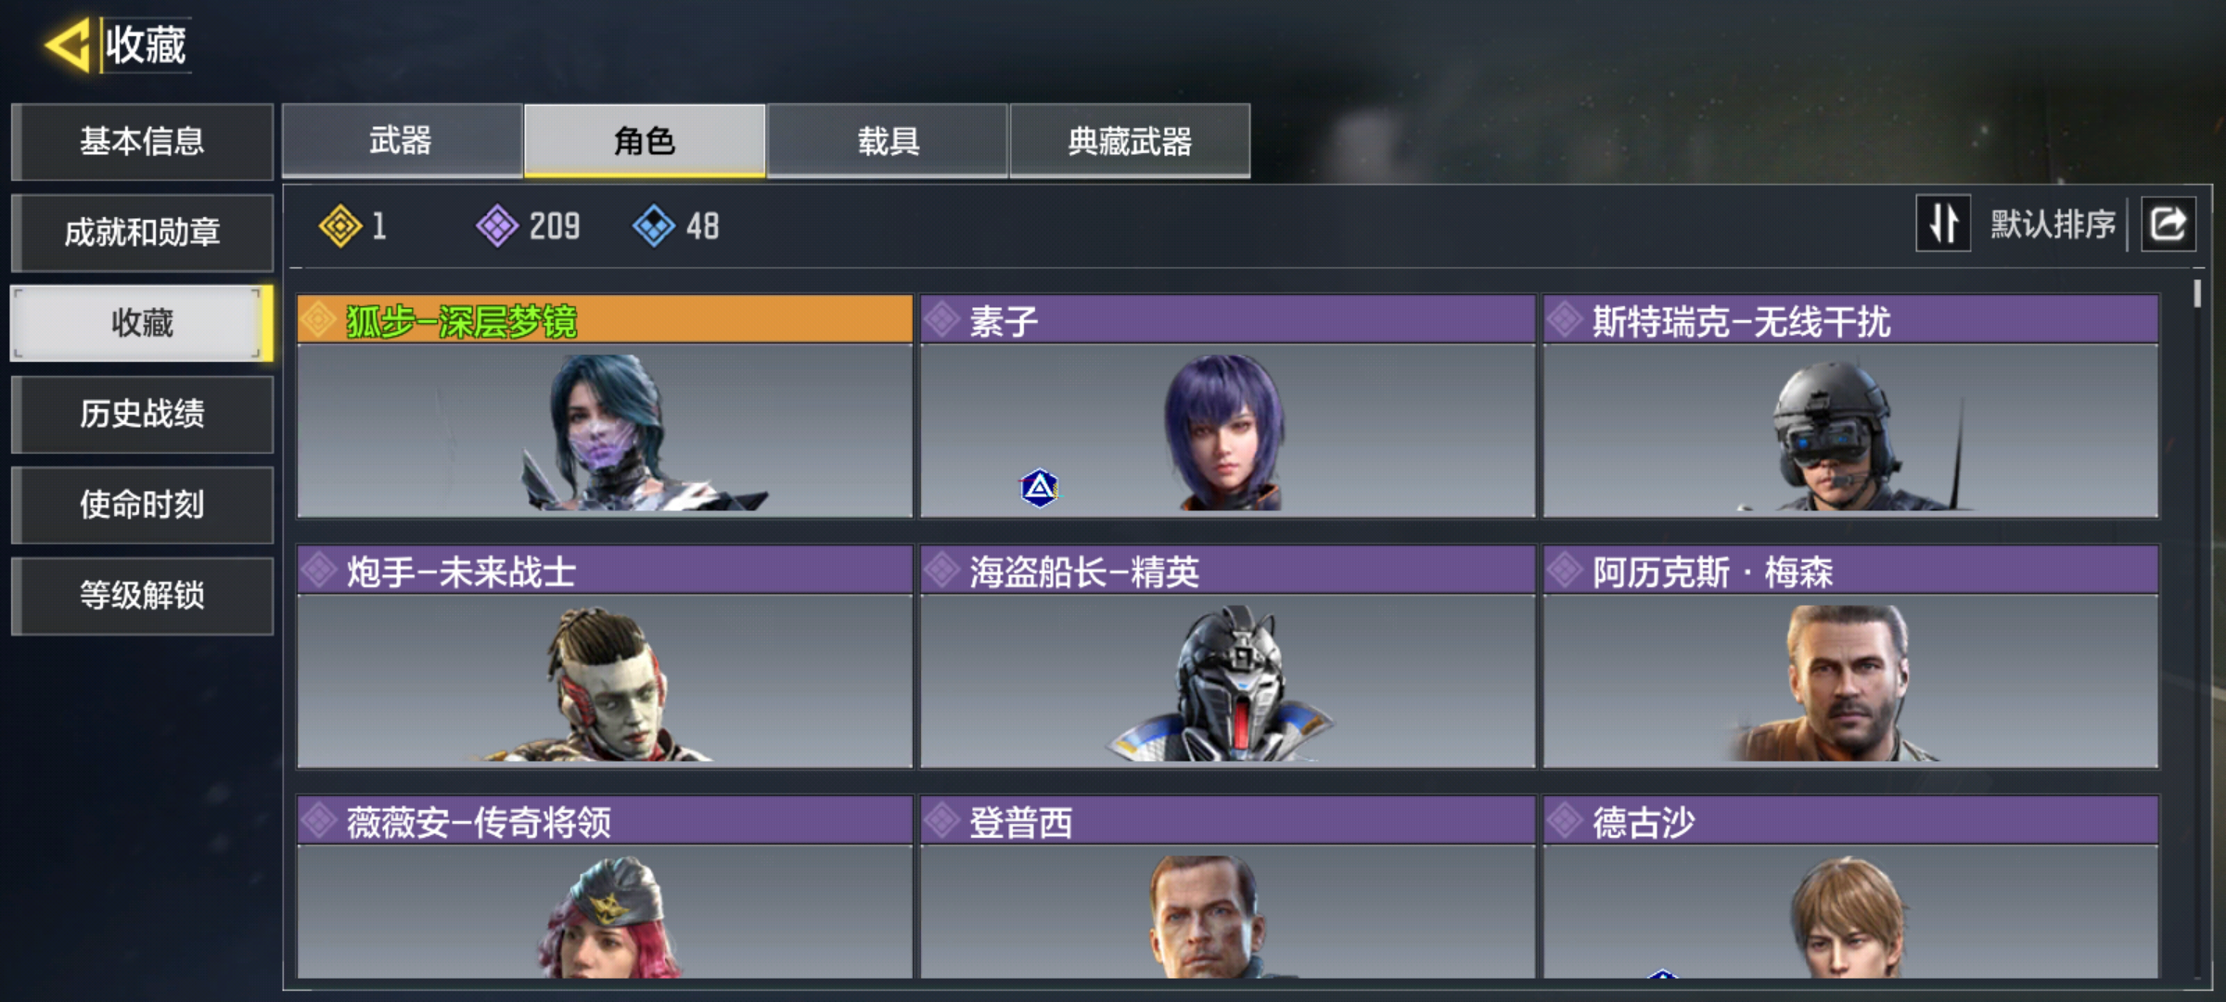Filter by the gold legendary rarity icon
The height and width of the screenshot is (1002, 2226).
[340, 225]
